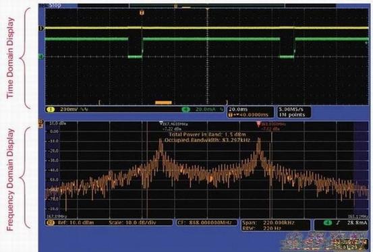Click the Ref 10.0 dBm readout
Image resolution: width=373 pixels, height=252 pixels.
click(x=76, y=223)
